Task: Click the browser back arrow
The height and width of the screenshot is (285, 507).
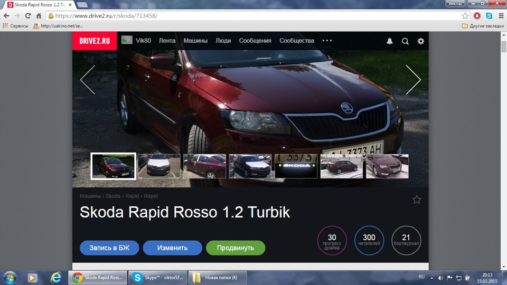Action: [x=6, y=16]
